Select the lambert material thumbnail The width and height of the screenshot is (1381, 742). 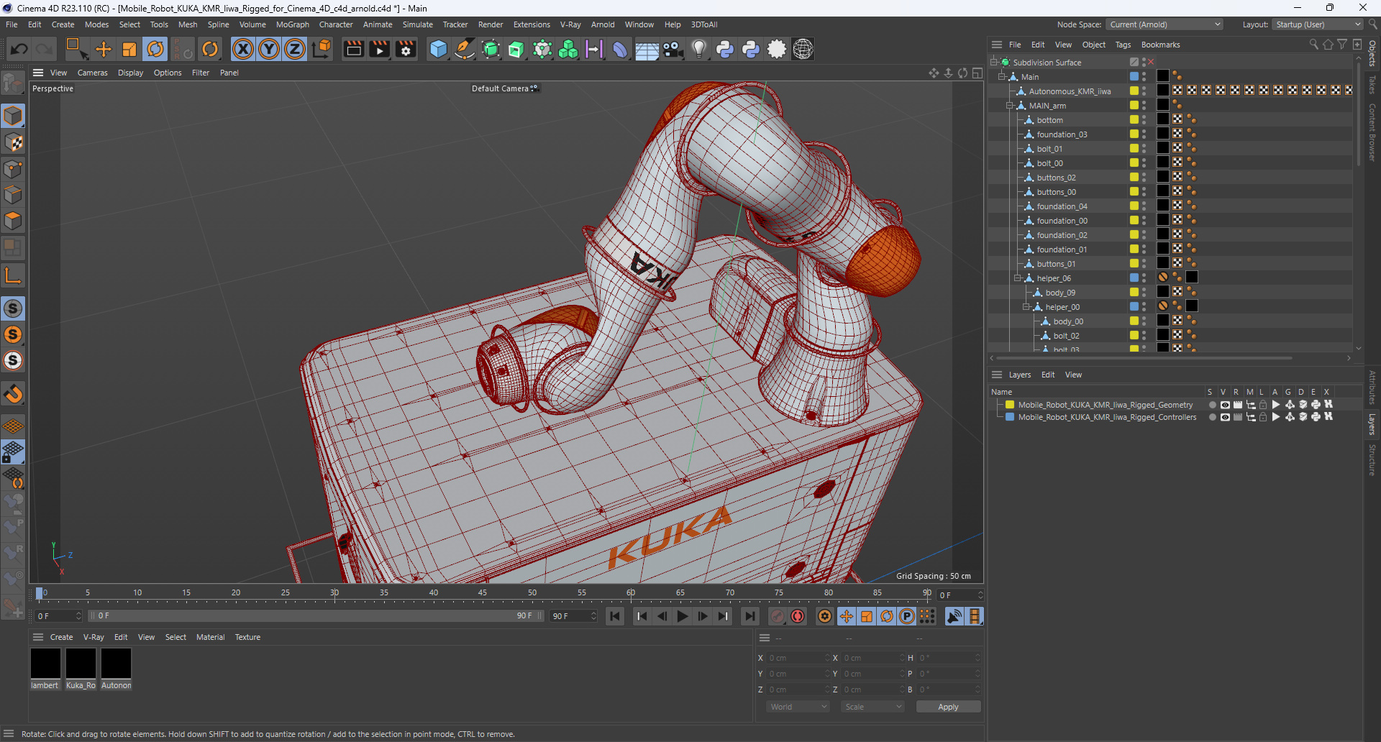(x=45, y=663)
